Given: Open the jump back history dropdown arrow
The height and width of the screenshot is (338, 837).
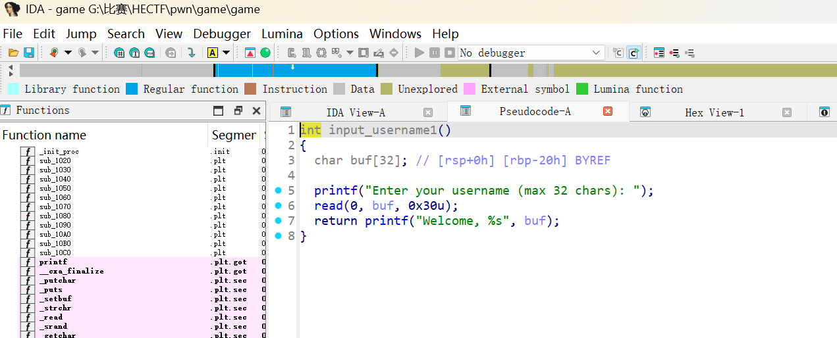Looking at the screenshot, I should click(67, 53).
